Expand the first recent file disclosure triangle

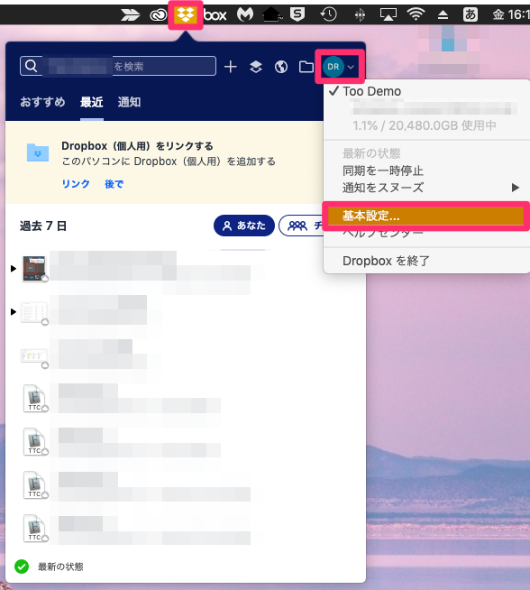tap(14, 268)
